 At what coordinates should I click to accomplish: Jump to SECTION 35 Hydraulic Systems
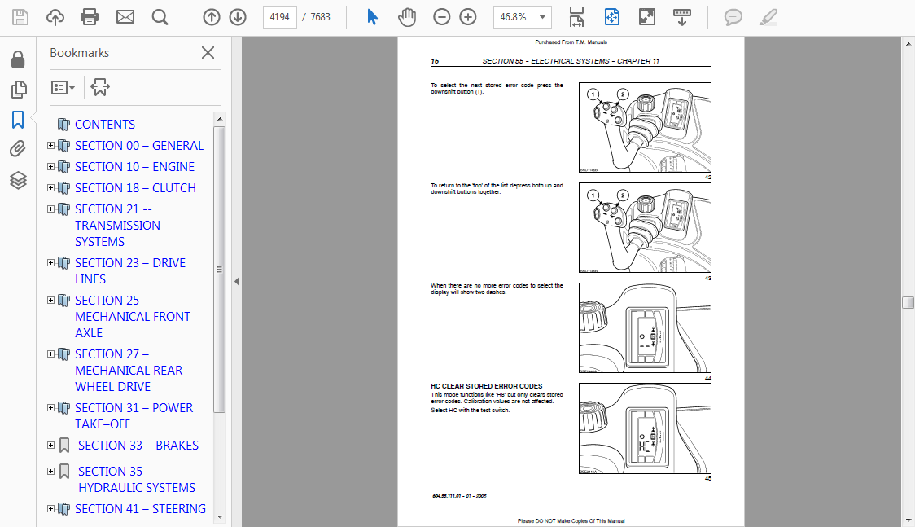click(x=137, y=479)
